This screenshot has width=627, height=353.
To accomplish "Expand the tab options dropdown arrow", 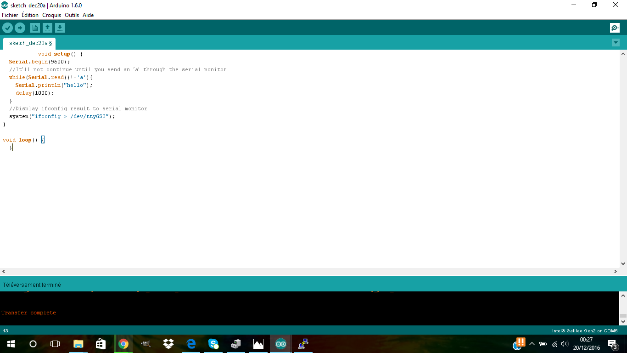I will (x=616, y=43).
